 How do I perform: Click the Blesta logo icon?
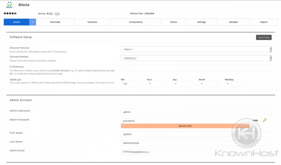[x=9, y=5]
